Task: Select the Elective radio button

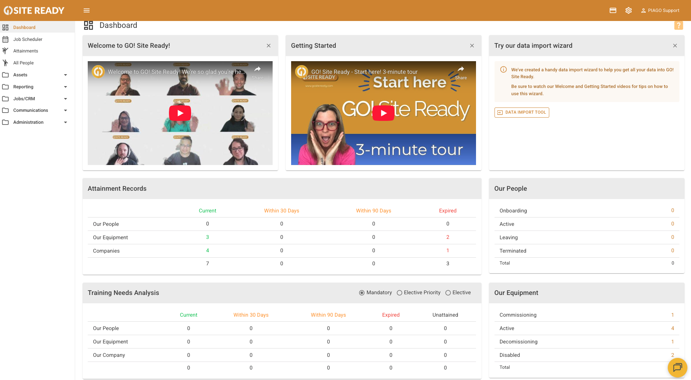Action: point(448,293)
